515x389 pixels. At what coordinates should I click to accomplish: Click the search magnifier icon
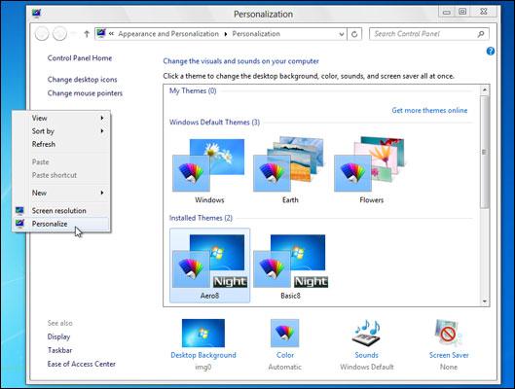pos(481,34)
